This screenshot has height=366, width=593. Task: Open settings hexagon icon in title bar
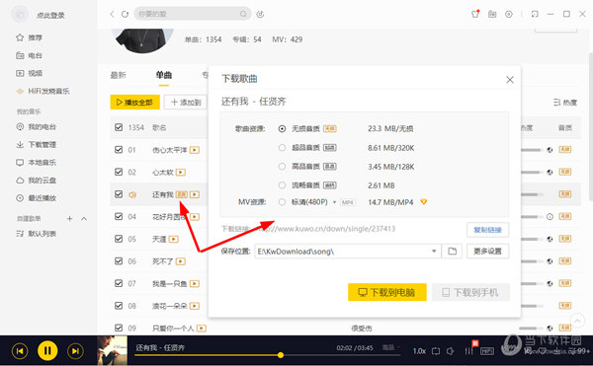click(x=509, y=14)
